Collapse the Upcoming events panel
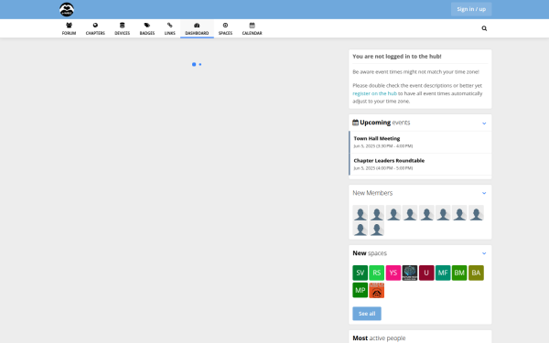This screenshot has height=343, width=549. point(484,123)
